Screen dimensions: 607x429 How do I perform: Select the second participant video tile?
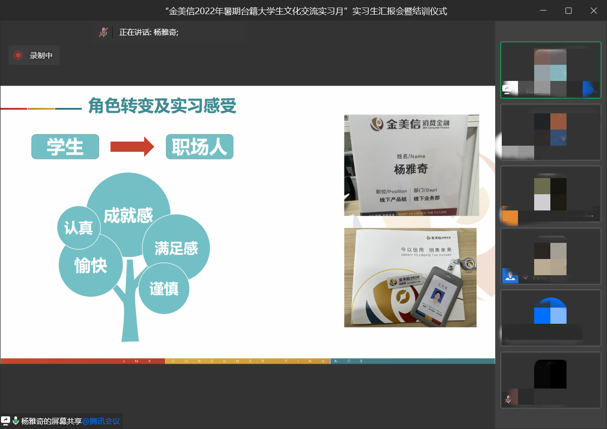tap(550, 132)
